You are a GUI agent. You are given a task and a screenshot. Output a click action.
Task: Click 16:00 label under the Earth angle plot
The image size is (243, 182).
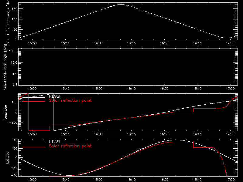pyautogui.click(x=98, y=43)
